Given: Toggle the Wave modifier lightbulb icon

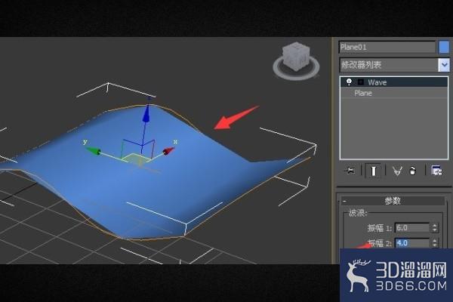Looking at the screenshot, I should click(x=349, y=82).
